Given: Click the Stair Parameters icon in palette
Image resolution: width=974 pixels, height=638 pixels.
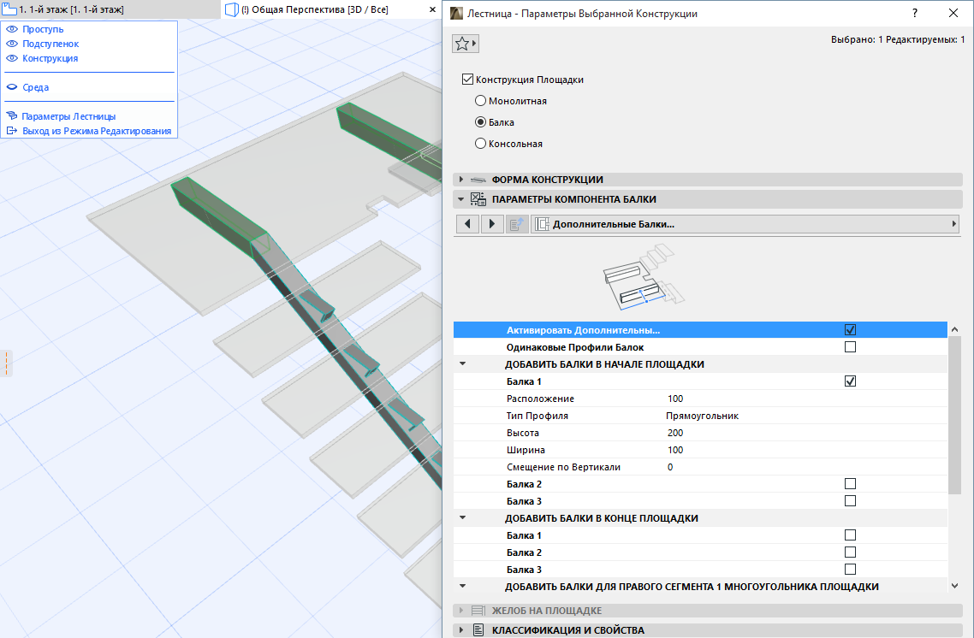Looking at the screenshot, I should click(x=12, y=116).
